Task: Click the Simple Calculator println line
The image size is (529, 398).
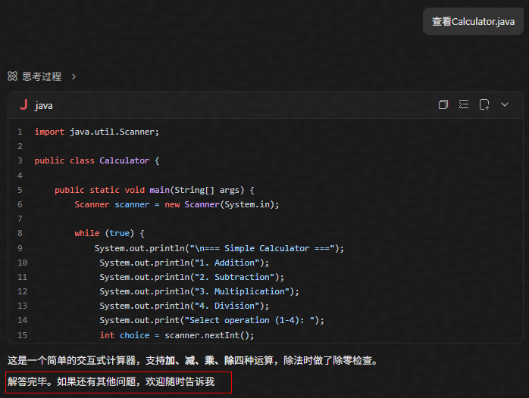Action: coord(219,248)
